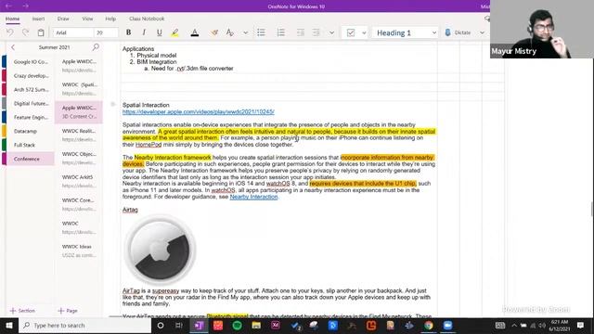
Task: Toggle Italic formatting
Action: click(144, 32)
